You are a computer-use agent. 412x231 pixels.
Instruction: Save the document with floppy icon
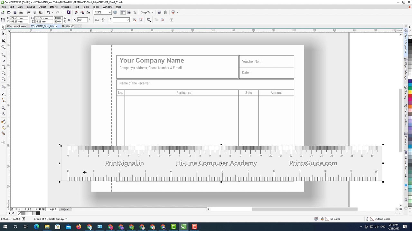[x=15, y=12]
